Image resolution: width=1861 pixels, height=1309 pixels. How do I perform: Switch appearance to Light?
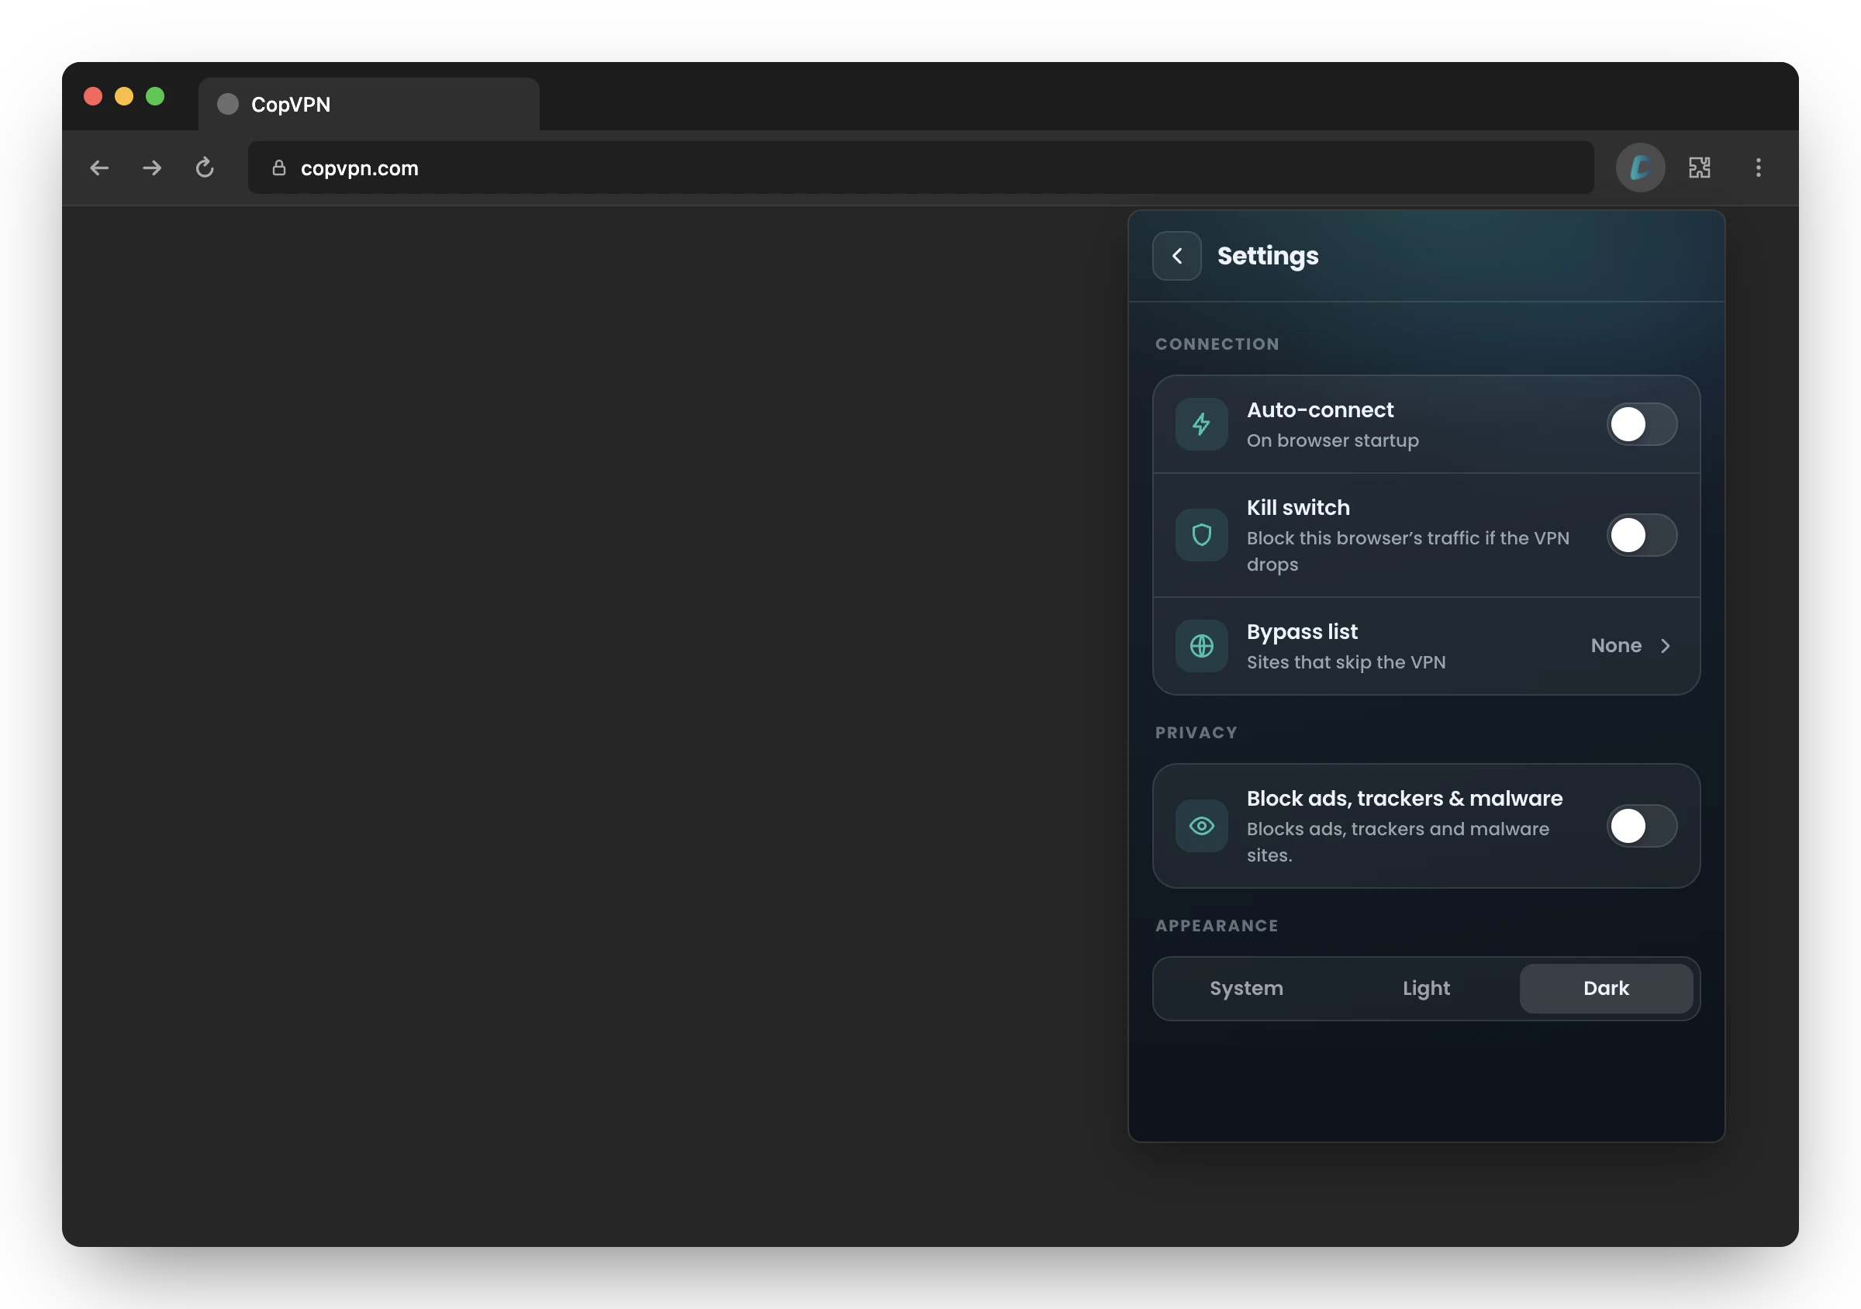pos(1427,988)
